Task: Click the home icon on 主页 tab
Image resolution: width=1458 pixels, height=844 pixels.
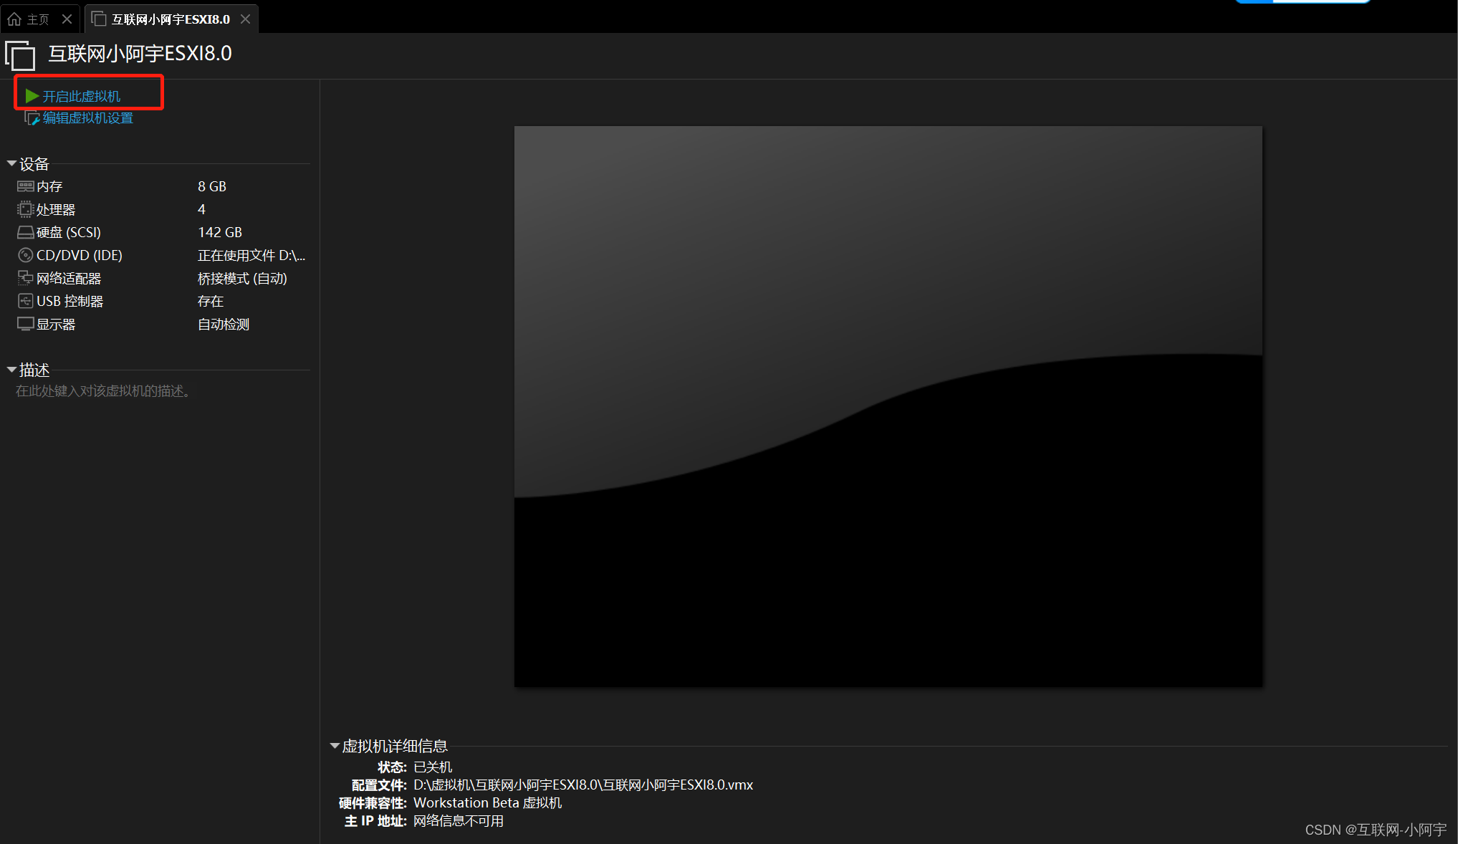Action: pyautogui.click(x=15, y=19)
